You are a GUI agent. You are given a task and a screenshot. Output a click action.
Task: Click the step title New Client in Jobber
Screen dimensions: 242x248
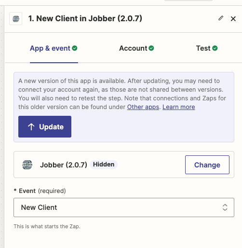coord(85,18)
